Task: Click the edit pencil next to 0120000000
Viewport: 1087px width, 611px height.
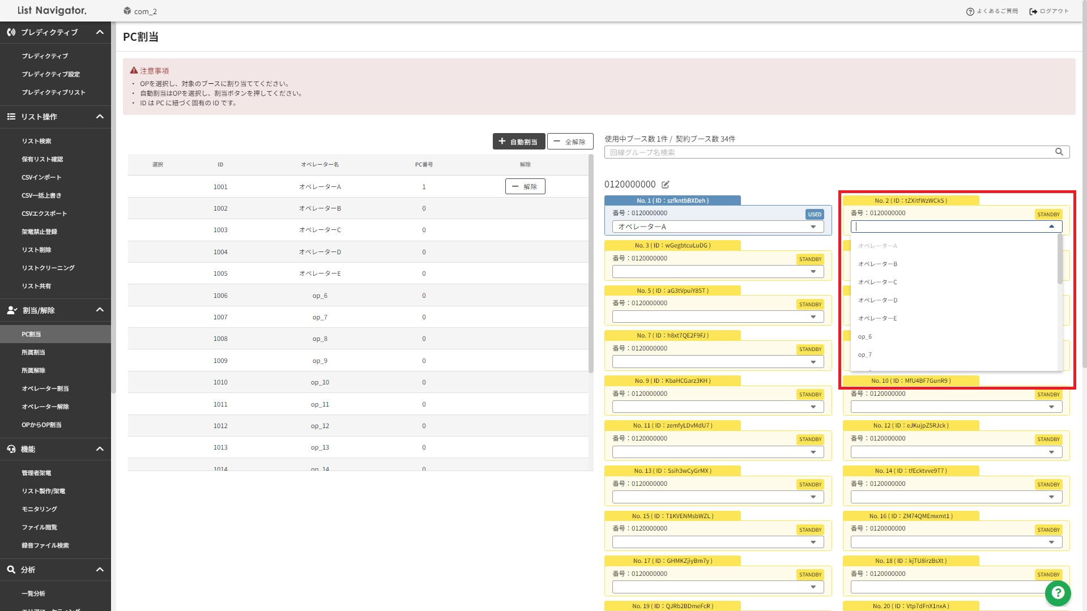Action: pyautogui.click(x=666, y=185)
